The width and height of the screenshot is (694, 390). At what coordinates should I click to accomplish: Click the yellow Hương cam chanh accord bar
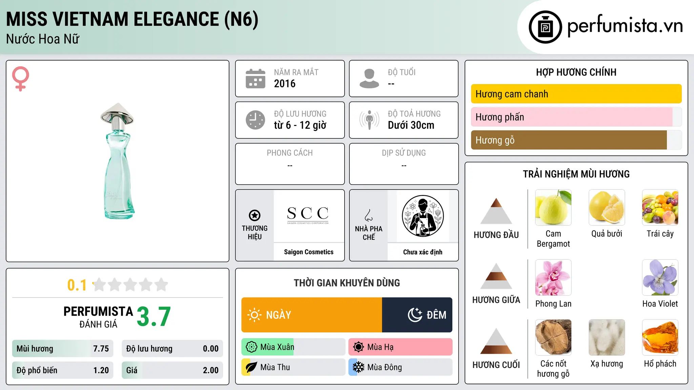point(576,94)
